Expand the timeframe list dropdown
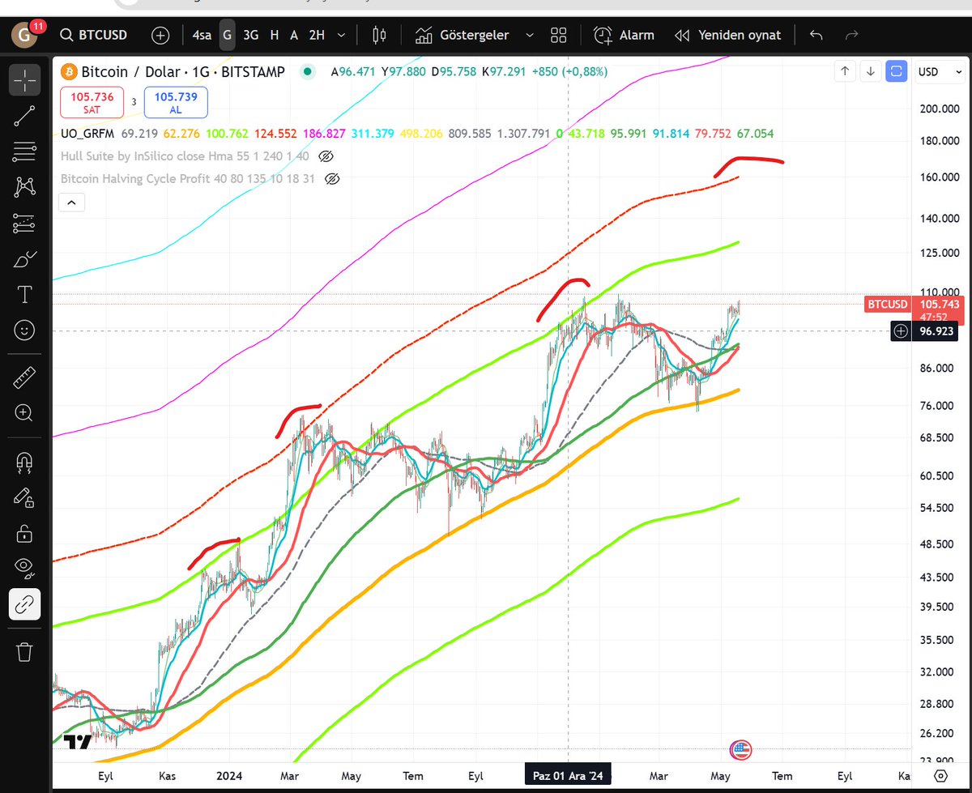 point(342,36)
